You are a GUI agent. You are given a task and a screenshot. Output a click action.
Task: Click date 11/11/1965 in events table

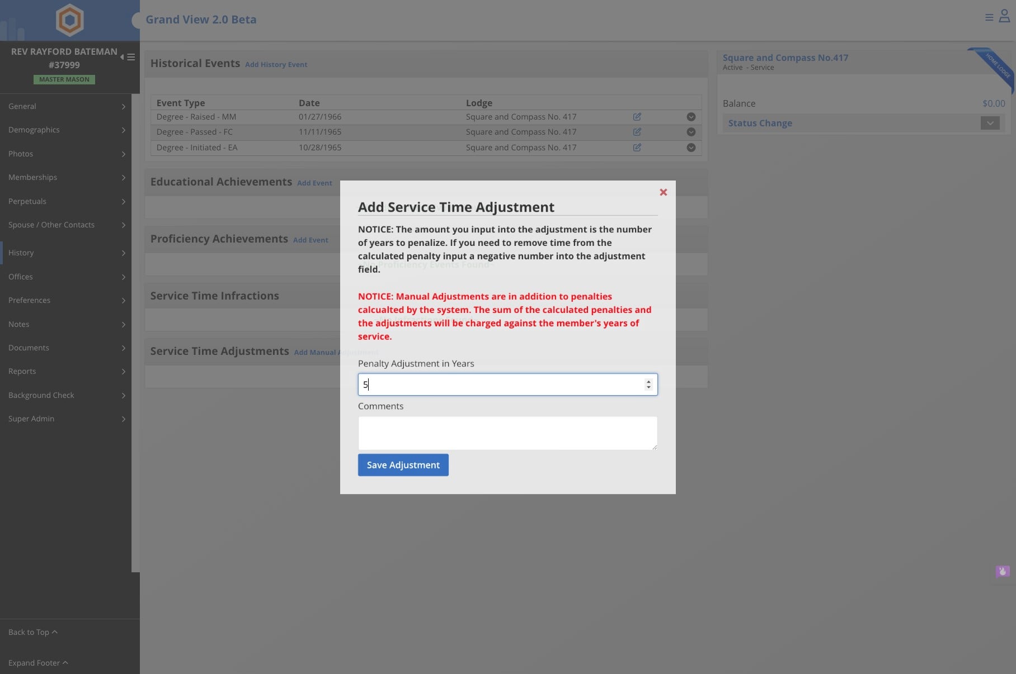[x=319, y=132]
